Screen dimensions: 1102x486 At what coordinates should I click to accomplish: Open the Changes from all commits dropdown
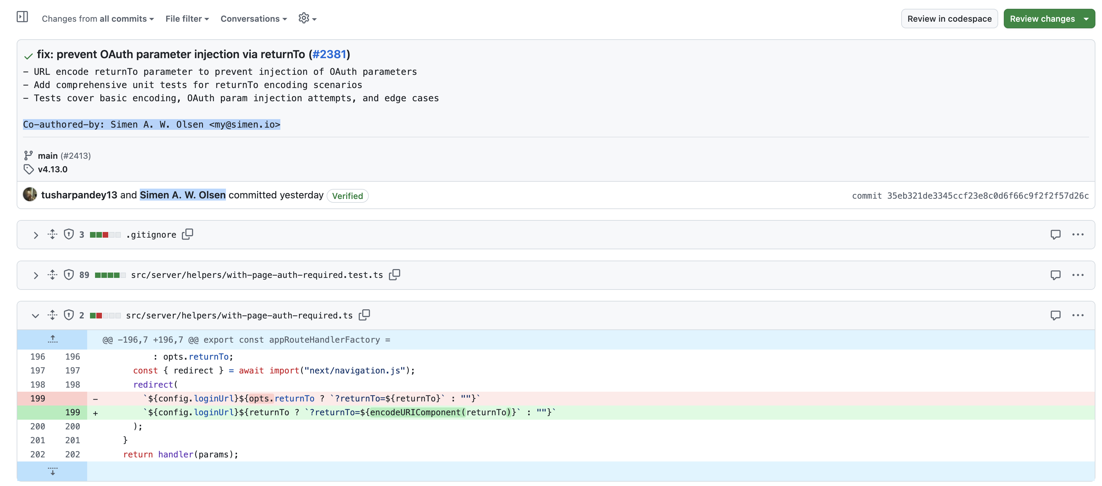click(98, 19)
